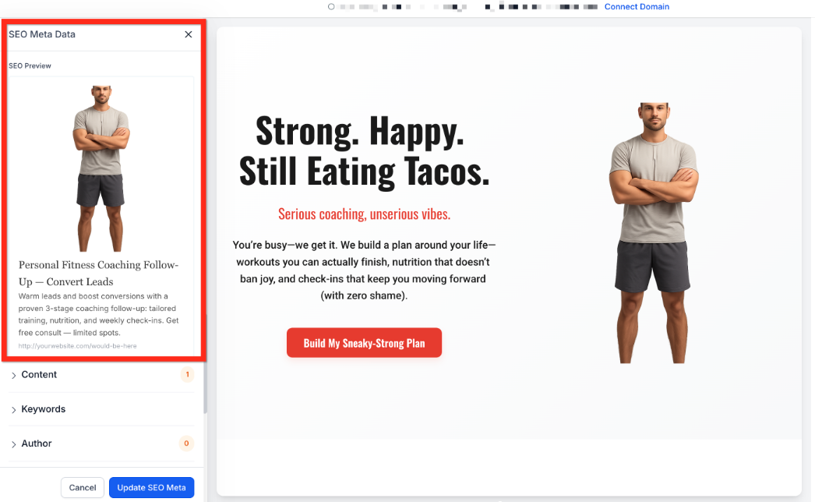Expand the Author section chevron
815x502 pixels.
(x=13, y=444)
